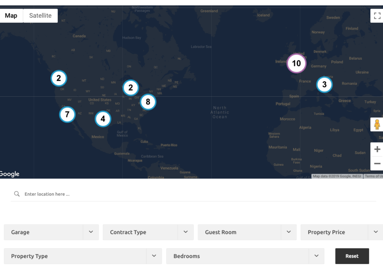Select the Map view tab
Viewport: 383px width, 270px height.
click(x=11, y=16)
